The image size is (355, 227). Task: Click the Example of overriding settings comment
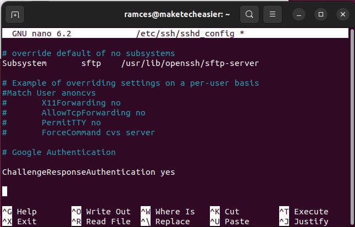pyautogui.click(x=130, y=83)
